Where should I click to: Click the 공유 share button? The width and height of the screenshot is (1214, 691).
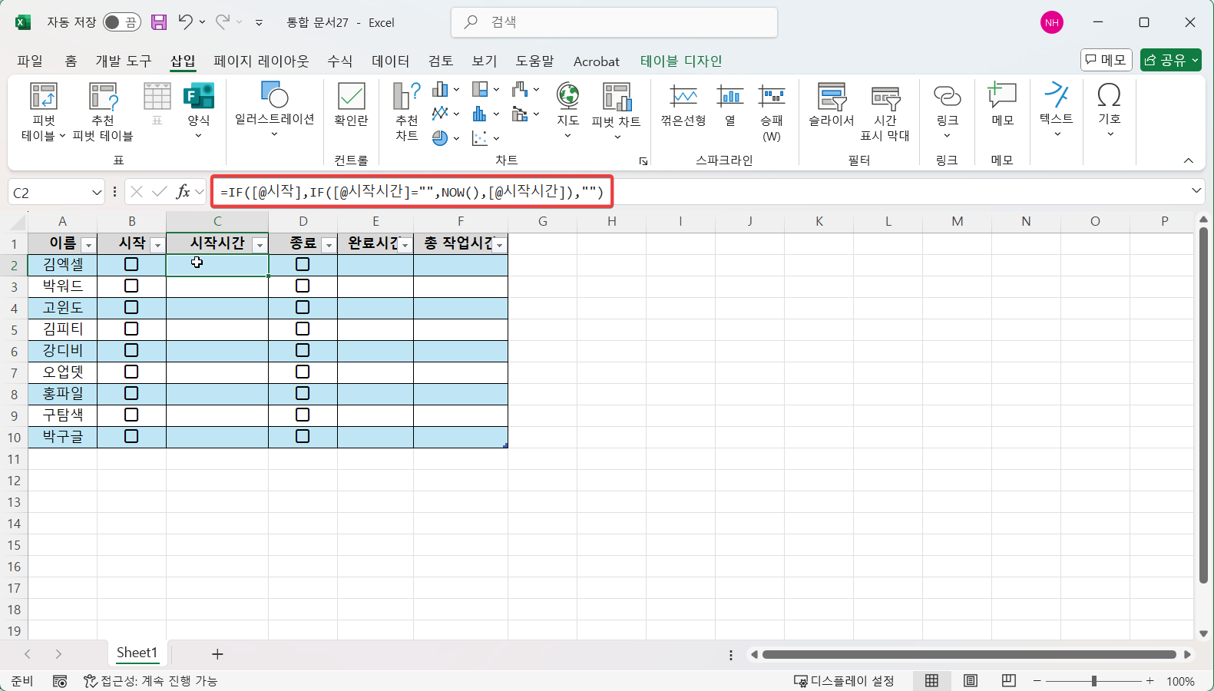coord(1170,60)
